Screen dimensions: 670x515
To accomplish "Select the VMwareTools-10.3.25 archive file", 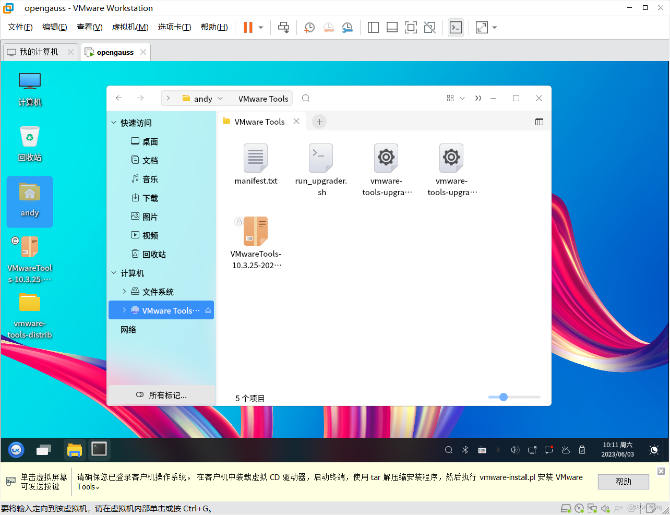I will point(256,231).
